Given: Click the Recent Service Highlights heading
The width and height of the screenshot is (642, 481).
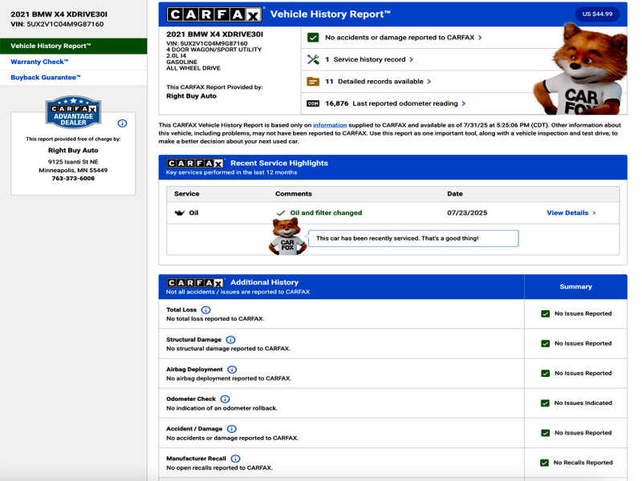Looking at the screenshot, I should [x=279, y=164].
